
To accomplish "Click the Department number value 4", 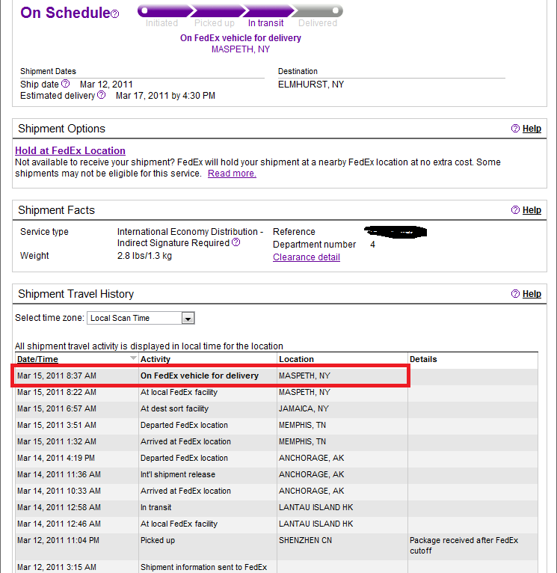I will point(372,245).
